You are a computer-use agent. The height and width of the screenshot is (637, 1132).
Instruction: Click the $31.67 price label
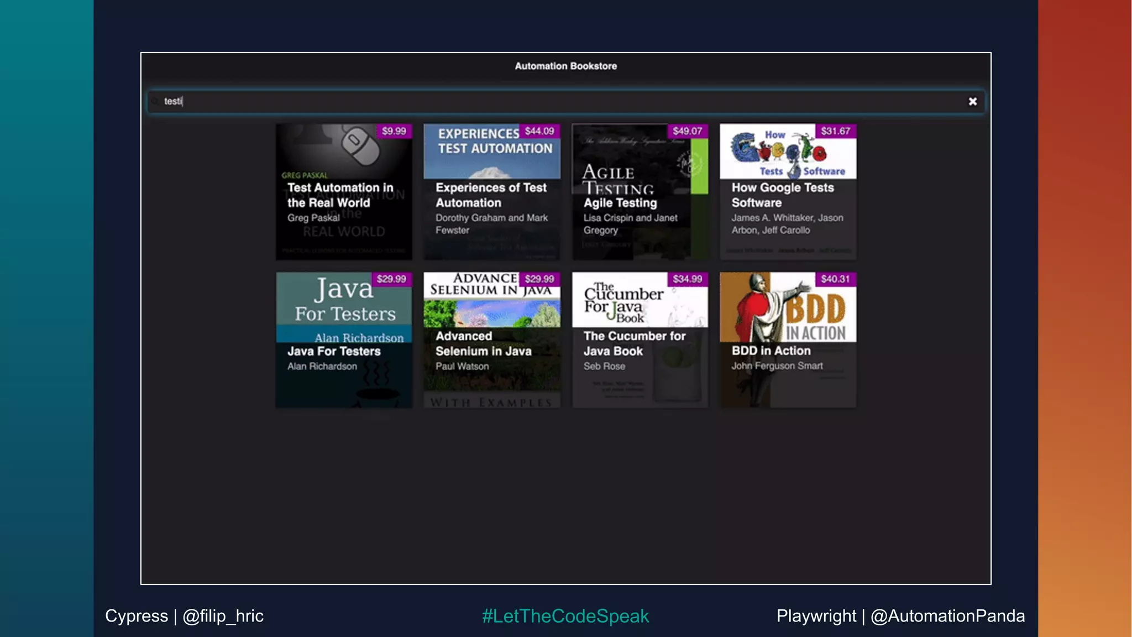coord(835,131)
